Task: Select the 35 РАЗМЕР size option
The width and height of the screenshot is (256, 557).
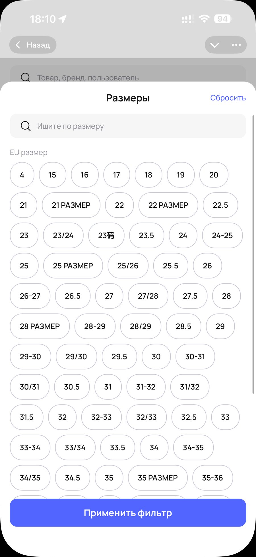Action: (x=158, y=478)
